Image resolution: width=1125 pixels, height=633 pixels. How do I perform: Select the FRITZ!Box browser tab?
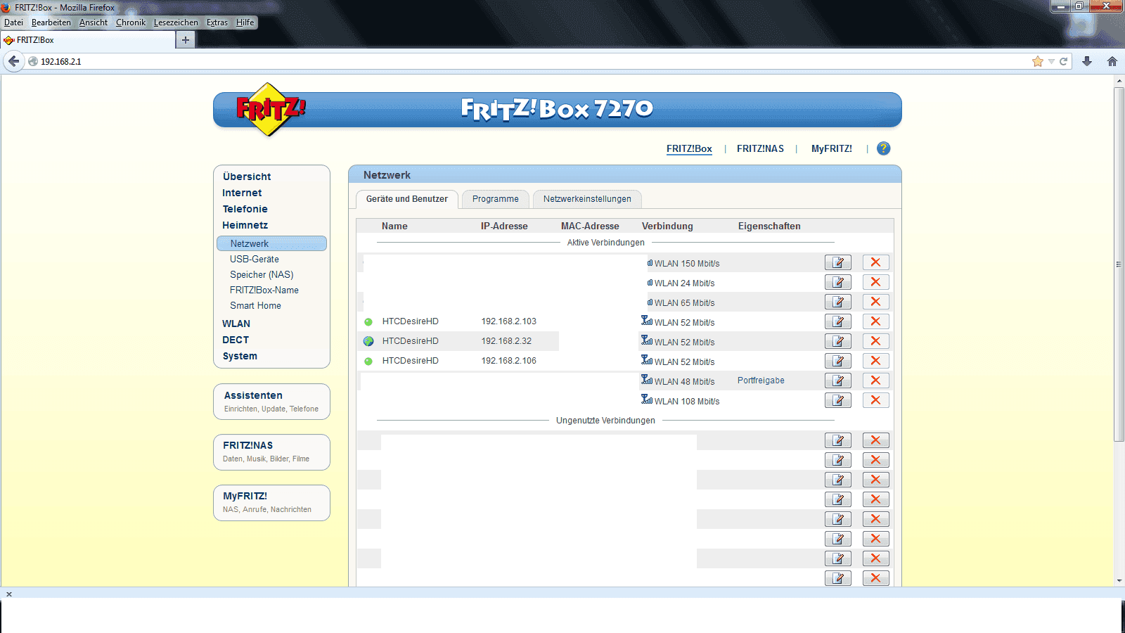point(88,40)
